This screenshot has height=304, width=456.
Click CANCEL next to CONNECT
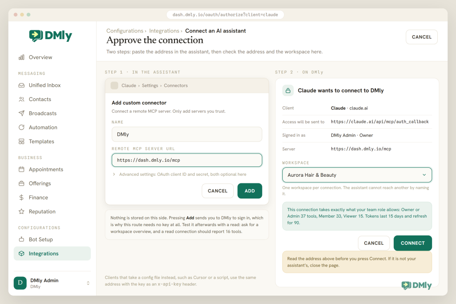pyautogui.click(x=374, y=243)
